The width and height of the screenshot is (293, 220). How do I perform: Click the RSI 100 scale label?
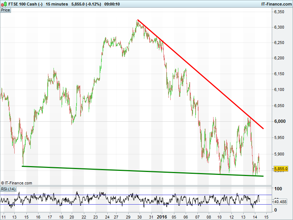278,189
